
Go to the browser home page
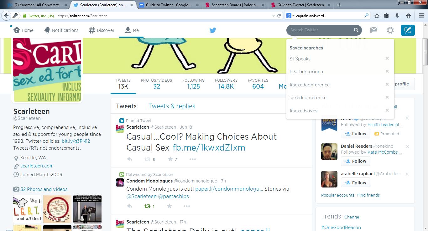[408, 16]
